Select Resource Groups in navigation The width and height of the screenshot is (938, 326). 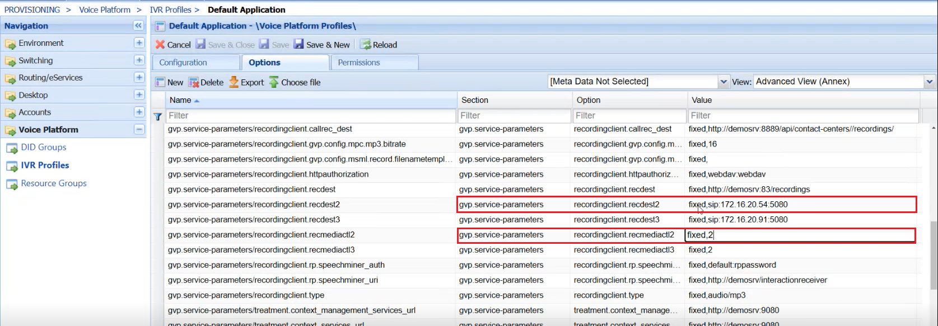[x=54, y=183]
